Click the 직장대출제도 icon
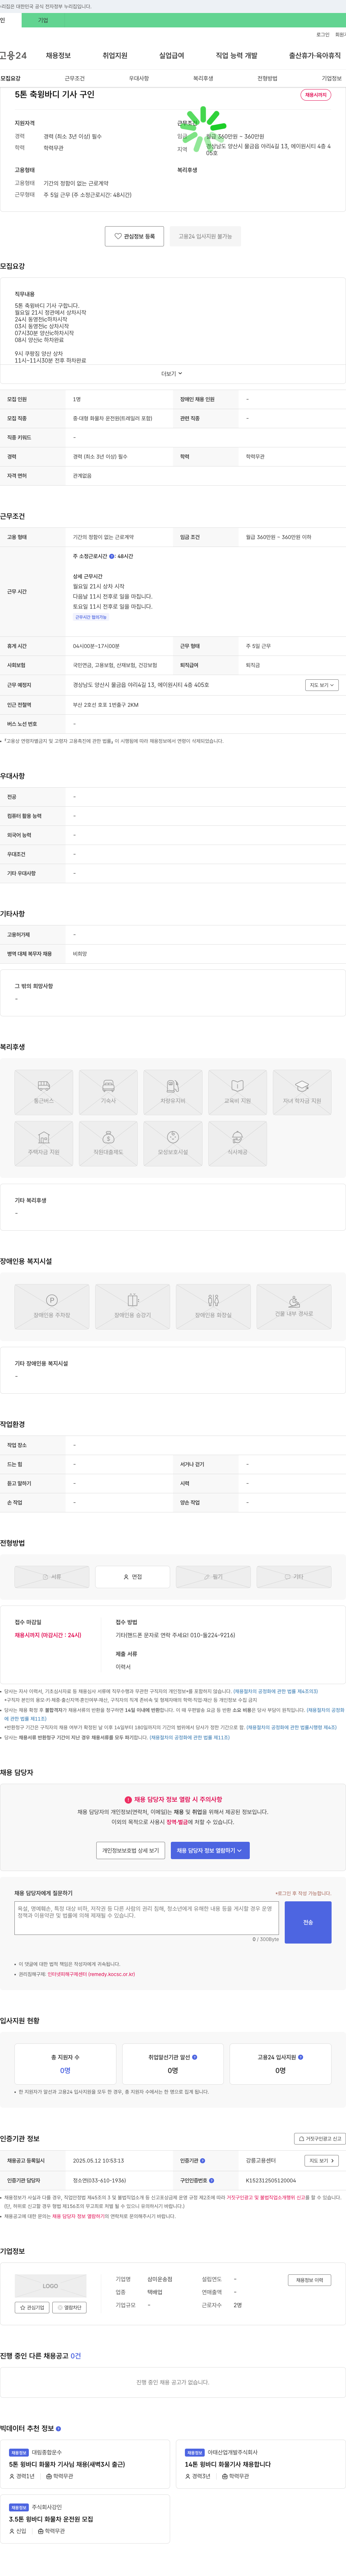Viewport: 346px width, 2576px height. point(108,1143)
